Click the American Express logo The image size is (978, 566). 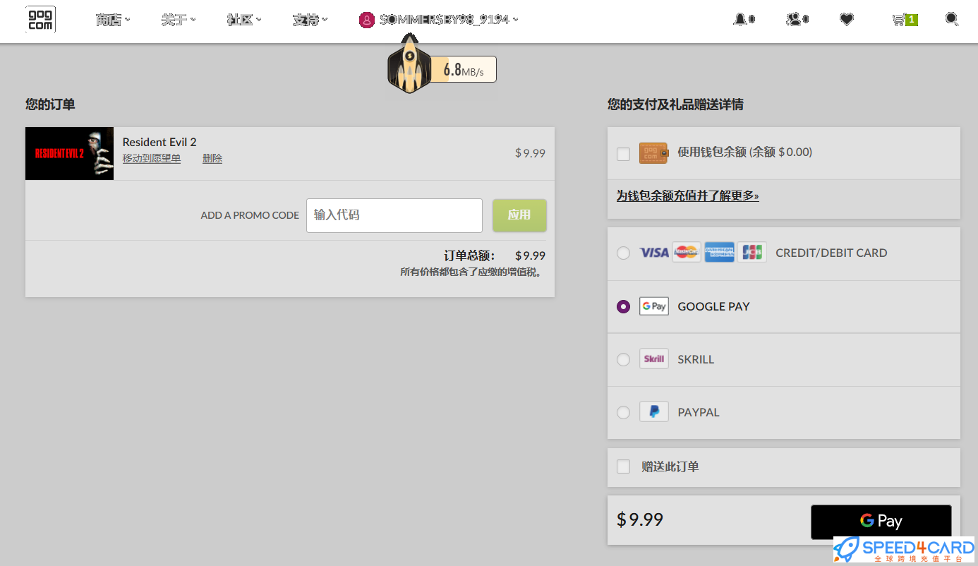pos(719,253)
